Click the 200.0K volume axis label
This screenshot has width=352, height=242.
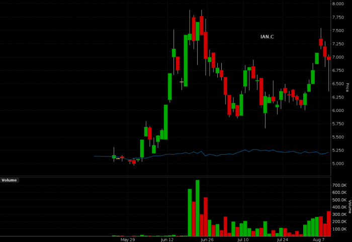tap(339, 221)
